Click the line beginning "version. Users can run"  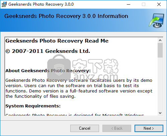click(x=72, y=86)
